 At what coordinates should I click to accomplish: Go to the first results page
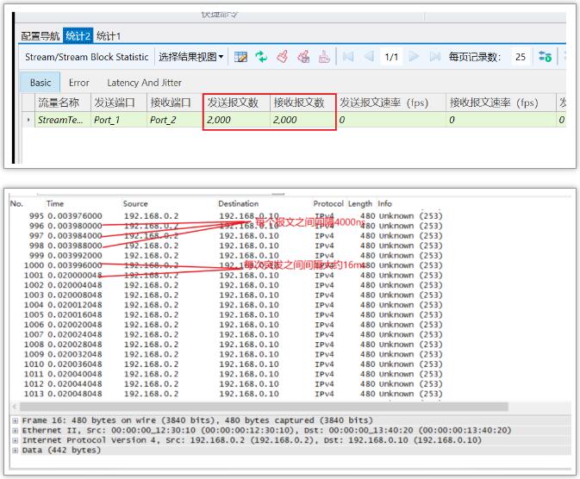pyautogui.click(x=348, y=57)
